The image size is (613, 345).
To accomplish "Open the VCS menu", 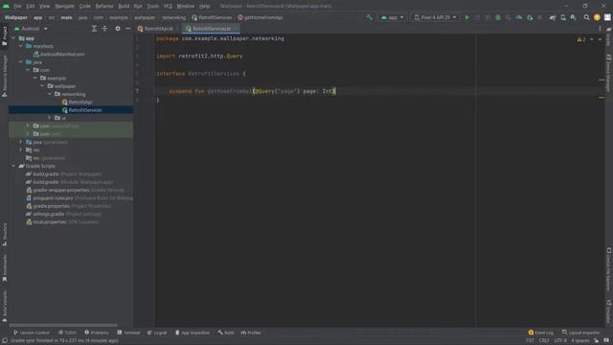I will (x=168, y=6).
